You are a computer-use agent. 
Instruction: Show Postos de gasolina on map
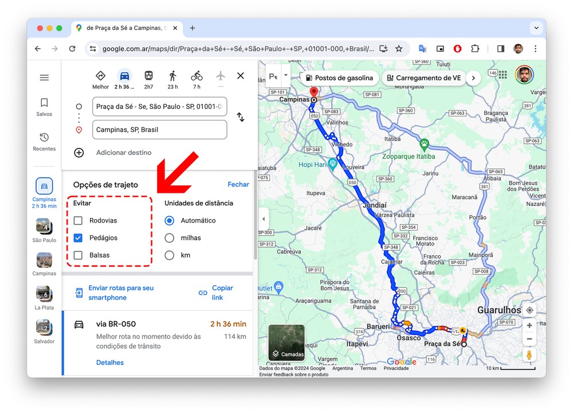339,78
